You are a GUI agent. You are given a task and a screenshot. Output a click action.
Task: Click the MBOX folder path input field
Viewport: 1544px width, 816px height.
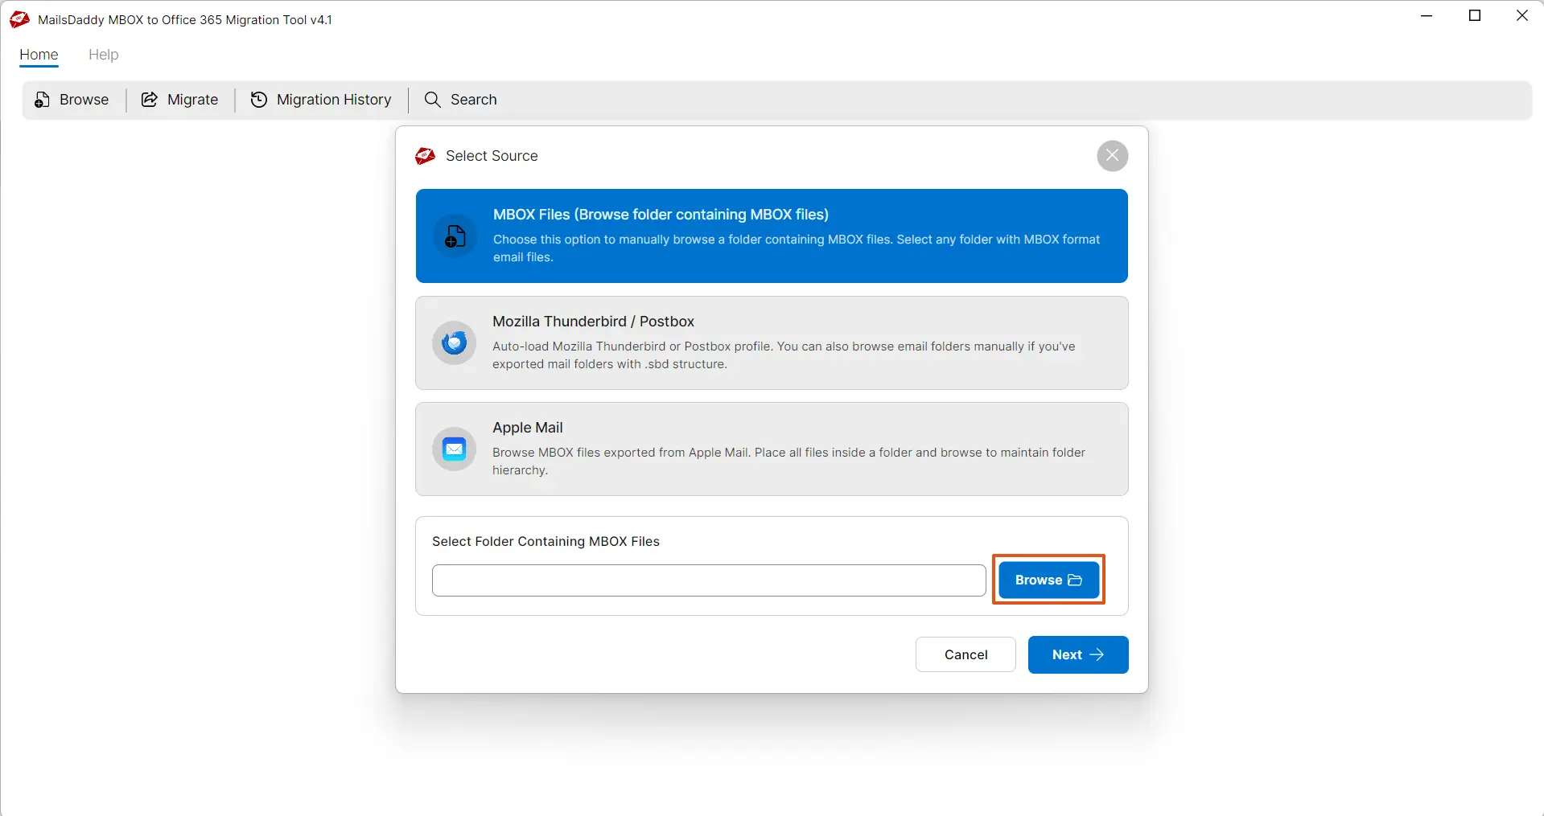[707, 580]
